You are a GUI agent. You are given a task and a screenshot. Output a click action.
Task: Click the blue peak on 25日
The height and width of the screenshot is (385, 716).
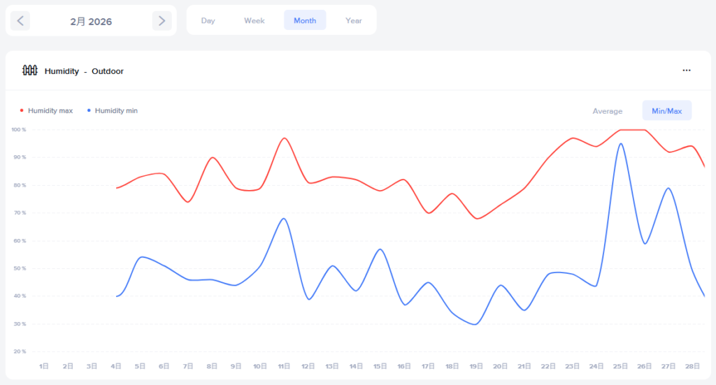pyautogui.click(x=620, y=144)
